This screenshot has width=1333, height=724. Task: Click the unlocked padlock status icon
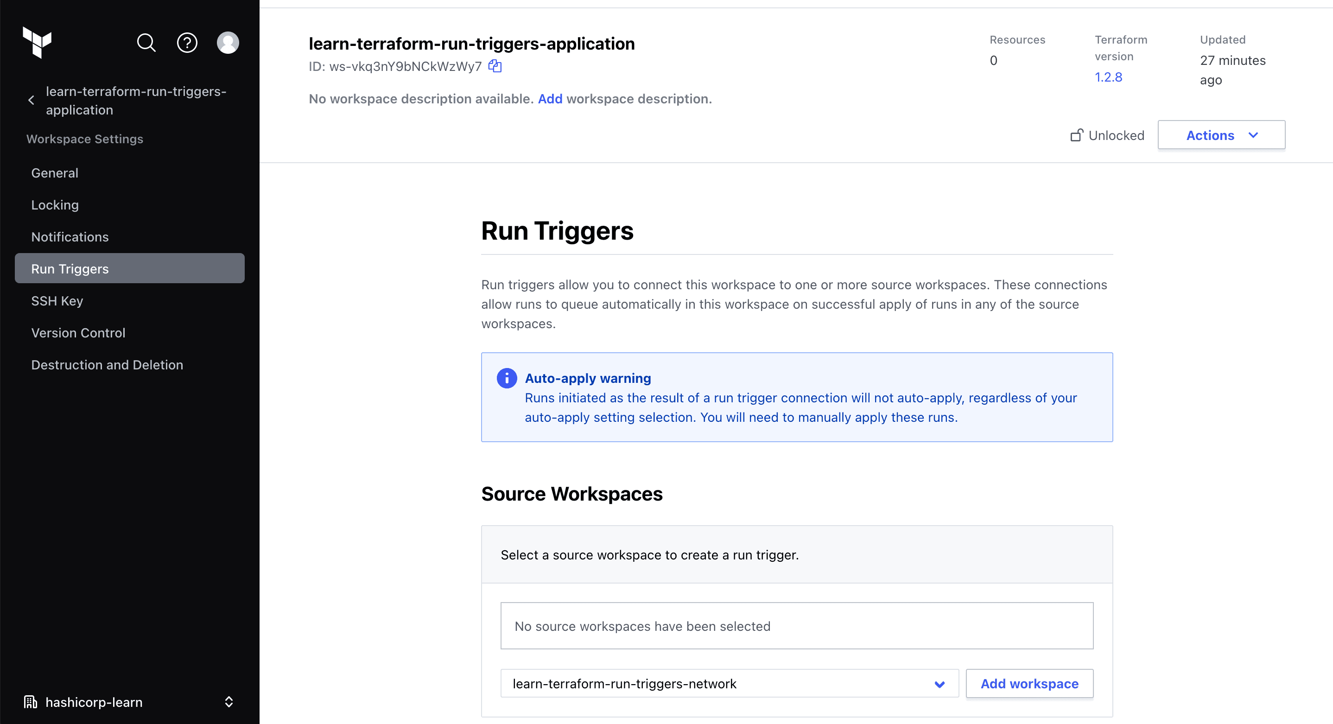click(x=1076, y=134)
